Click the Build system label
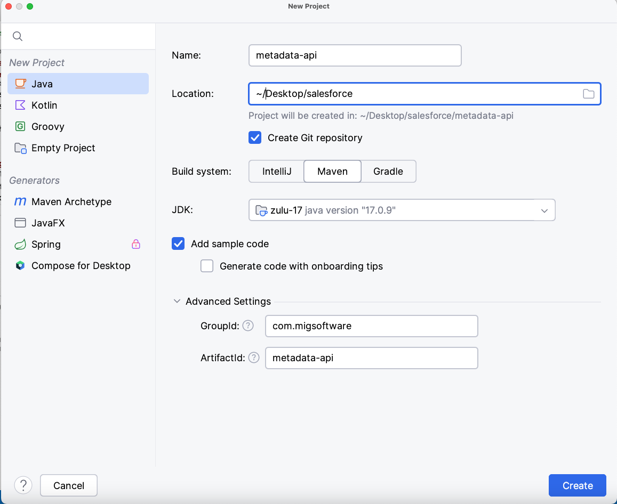The image size is (617, 504). click(x=202, y=172)
